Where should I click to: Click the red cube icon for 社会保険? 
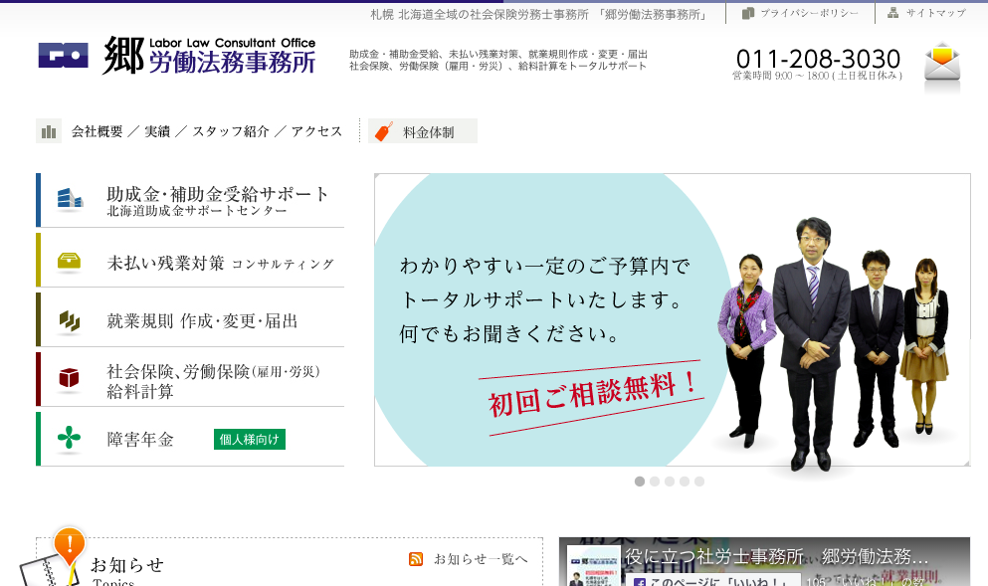click(70, 378)
